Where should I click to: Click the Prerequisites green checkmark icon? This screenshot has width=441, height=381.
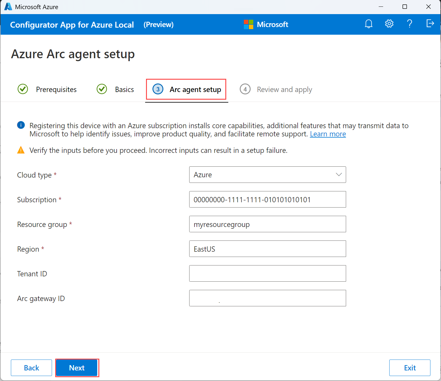point(23,89)
